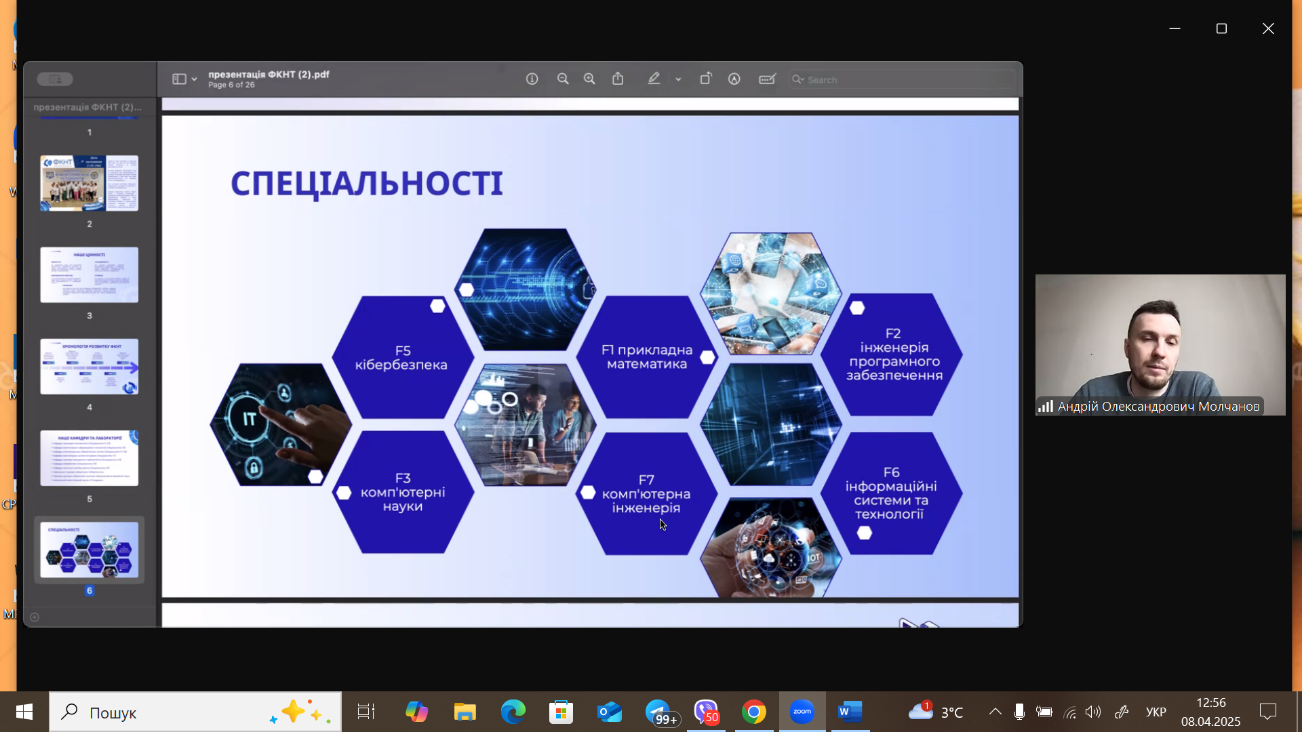Select page 4 chronology thumbnail
The width and height of the screenshot is (1302, 732).
click(89, 367)
